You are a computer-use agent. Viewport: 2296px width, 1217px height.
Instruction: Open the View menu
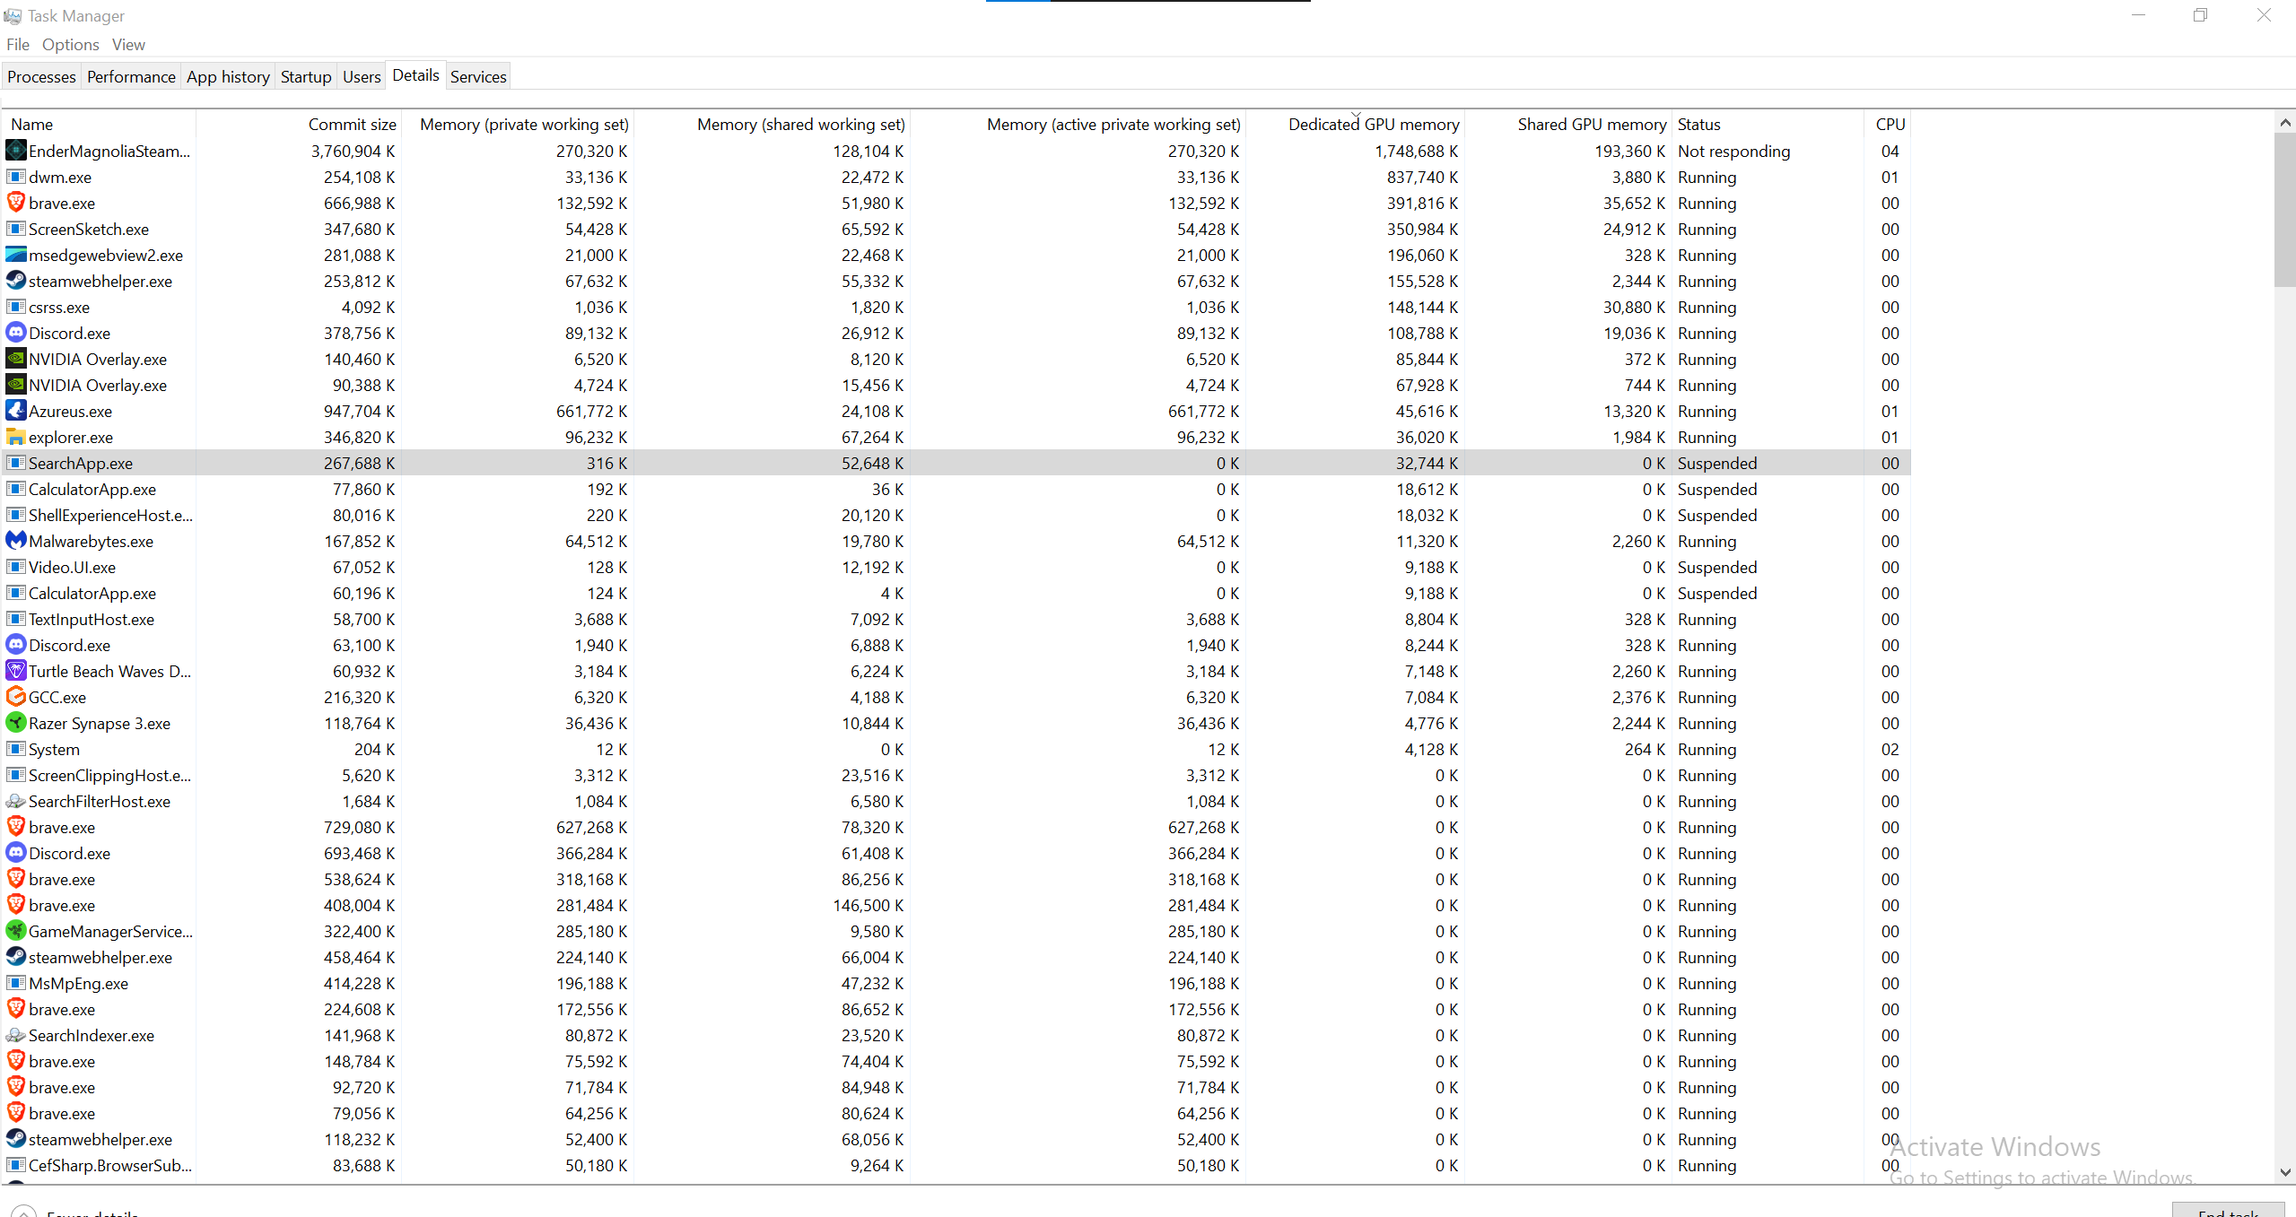coord(128,45)
